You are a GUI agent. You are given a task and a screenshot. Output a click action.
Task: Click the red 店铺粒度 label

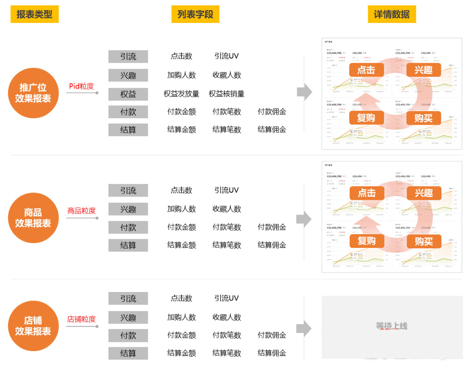pyautogui.click(x=82, y=319)
